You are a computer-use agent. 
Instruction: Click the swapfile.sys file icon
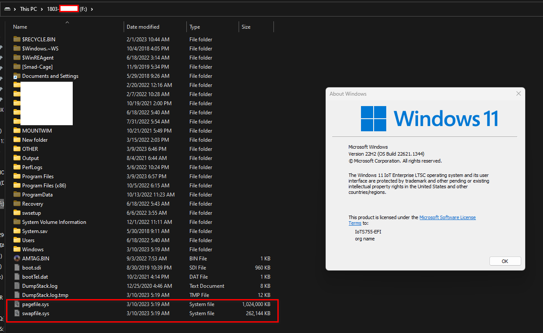[x=17, y=313]
